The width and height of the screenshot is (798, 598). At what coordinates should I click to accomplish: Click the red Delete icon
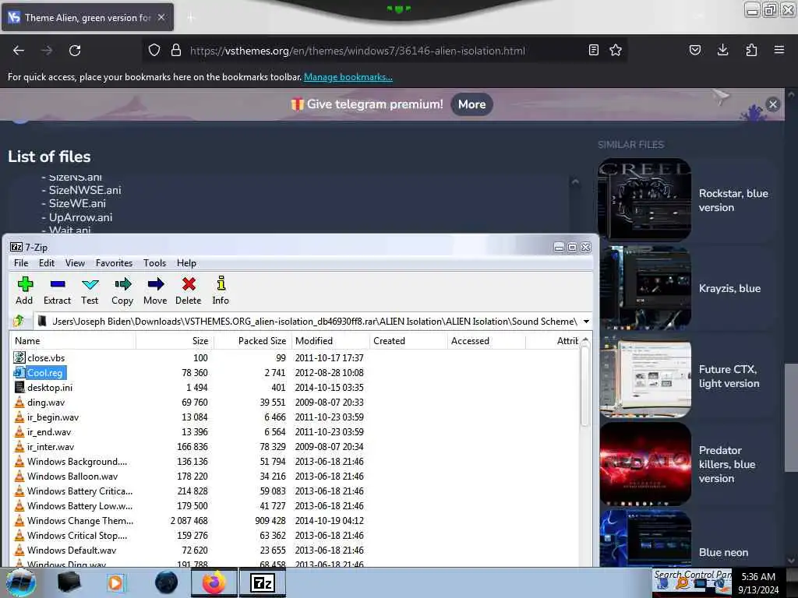tap(189, 291)
